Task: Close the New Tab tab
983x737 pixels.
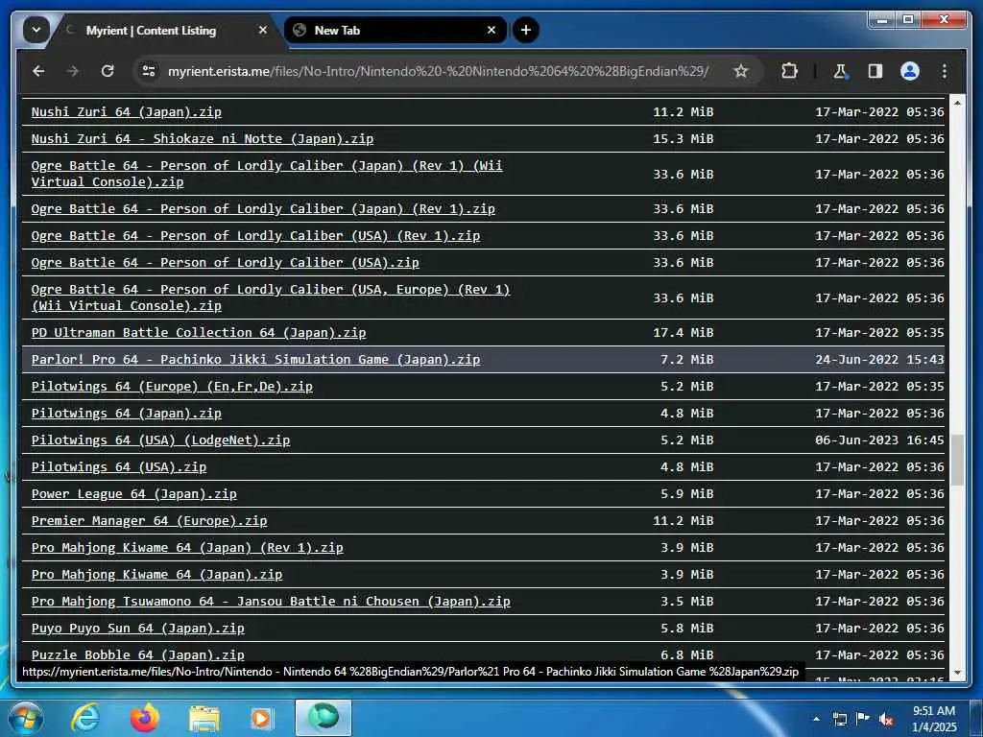Action: point(491,30)
